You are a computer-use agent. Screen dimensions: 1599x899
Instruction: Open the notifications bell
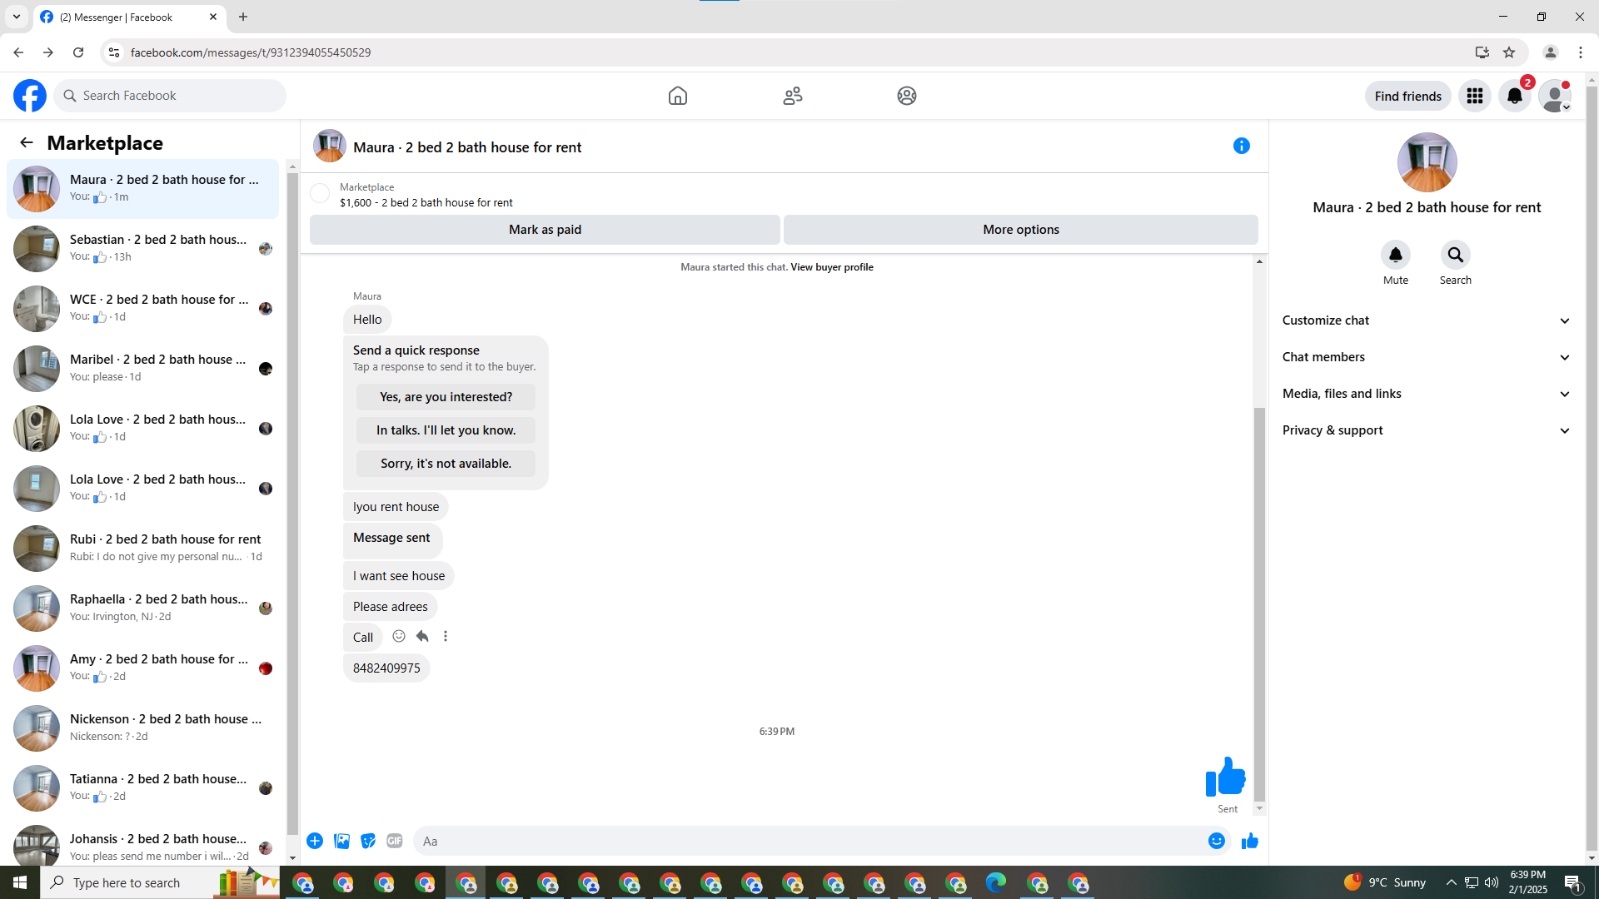pyautogui.click(x=1514, y=96)
